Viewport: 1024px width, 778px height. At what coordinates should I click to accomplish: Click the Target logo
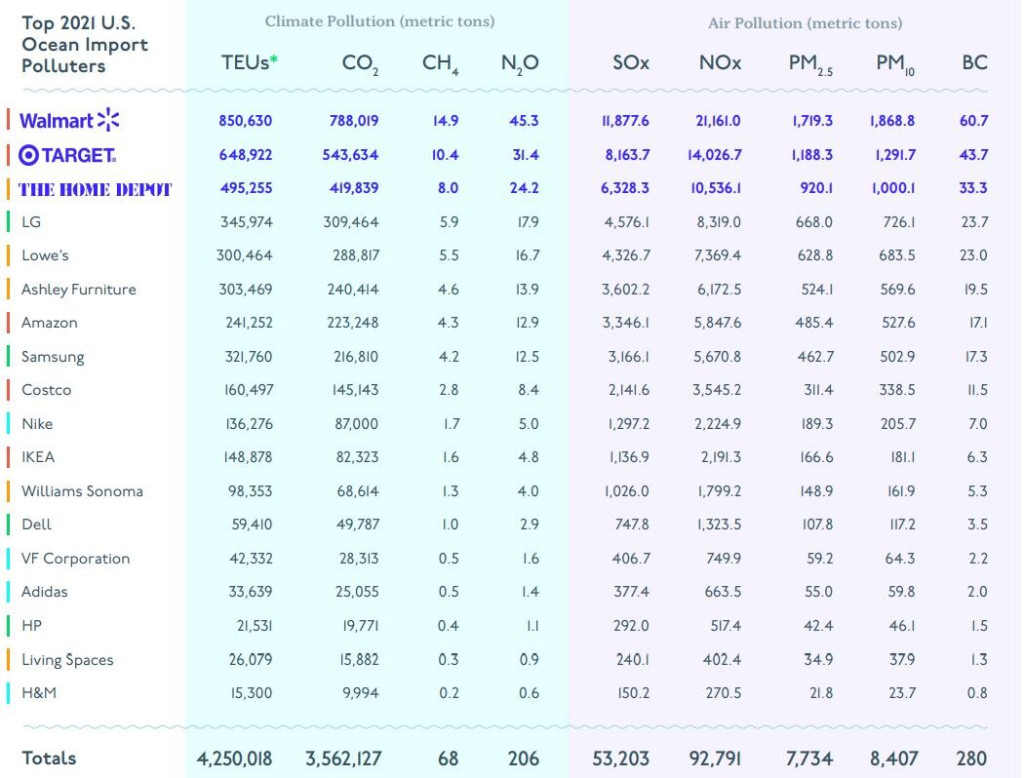(67, 155)
